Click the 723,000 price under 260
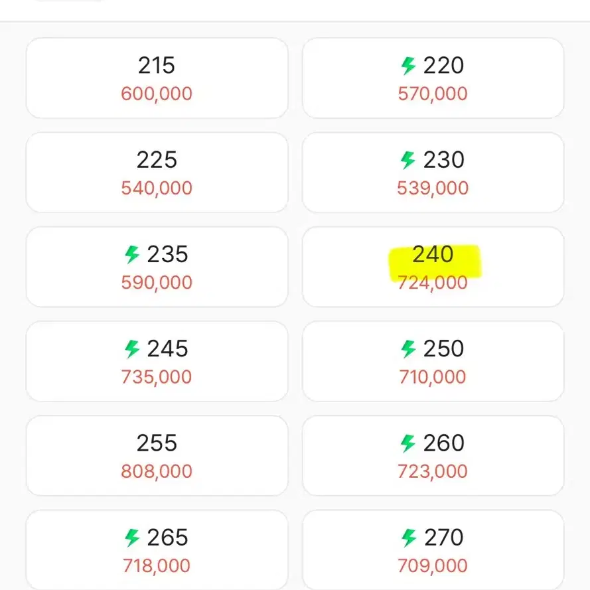590x590 pixels. [x=433, y=471]
